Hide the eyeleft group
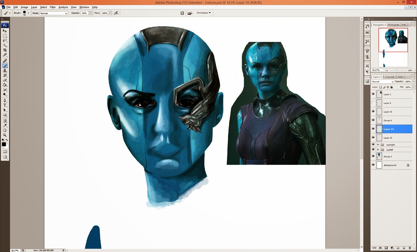This screenshot has width=417, height=252. pyautogui.click(x=373, y=150)
